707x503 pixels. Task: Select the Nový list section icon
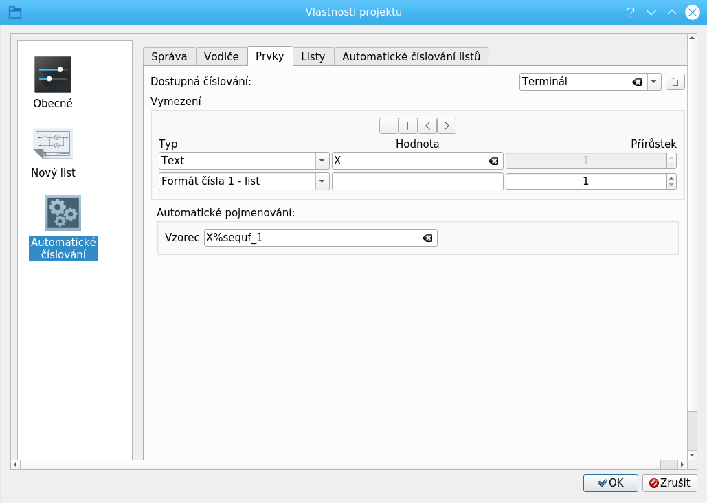(53, 144)
